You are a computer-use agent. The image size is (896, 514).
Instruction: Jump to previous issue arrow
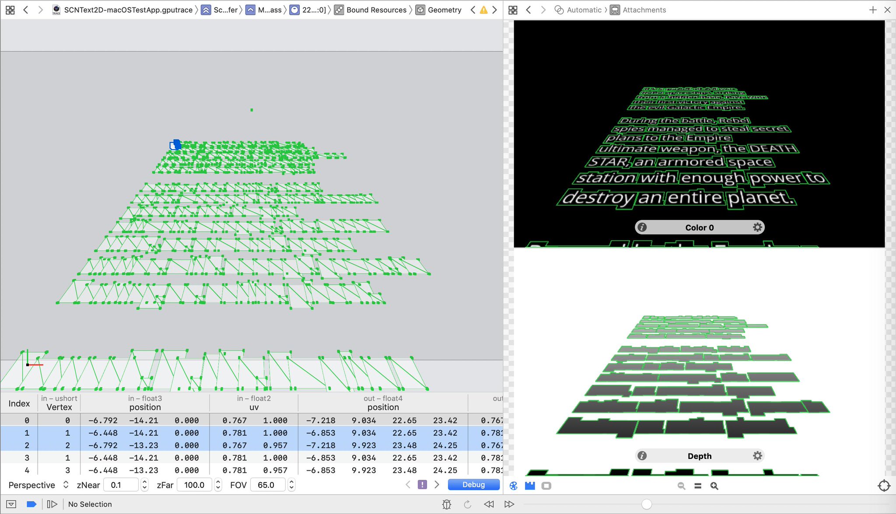click(472, 10)
